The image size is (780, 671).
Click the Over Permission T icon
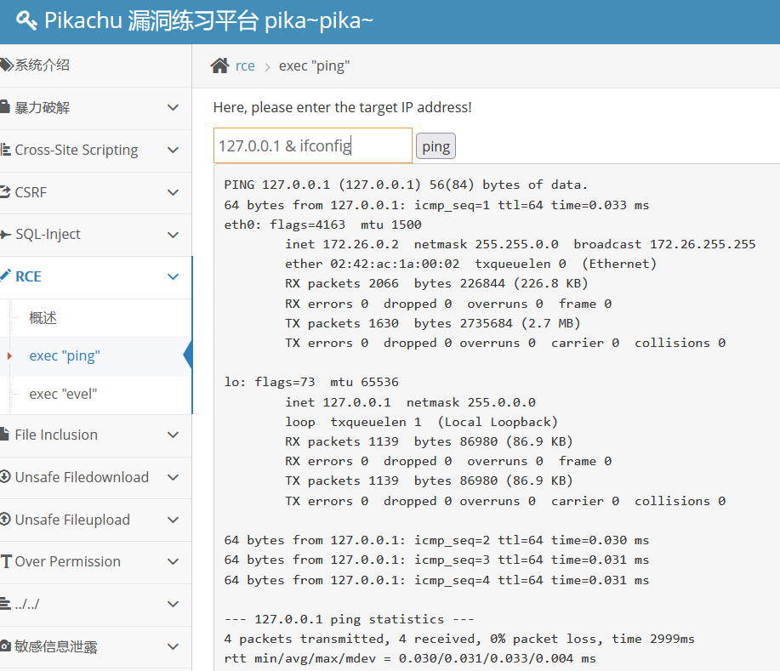point(6,561)
